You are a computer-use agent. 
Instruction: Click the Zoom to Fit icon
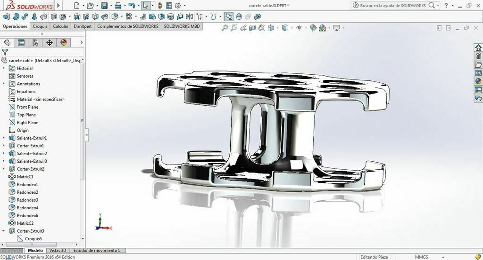[x=225, y=28]
